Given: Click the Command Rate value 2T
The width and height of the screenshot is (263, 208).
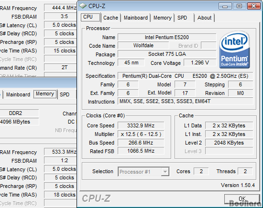Looking at the screenshot, I should tap(60, 68).
